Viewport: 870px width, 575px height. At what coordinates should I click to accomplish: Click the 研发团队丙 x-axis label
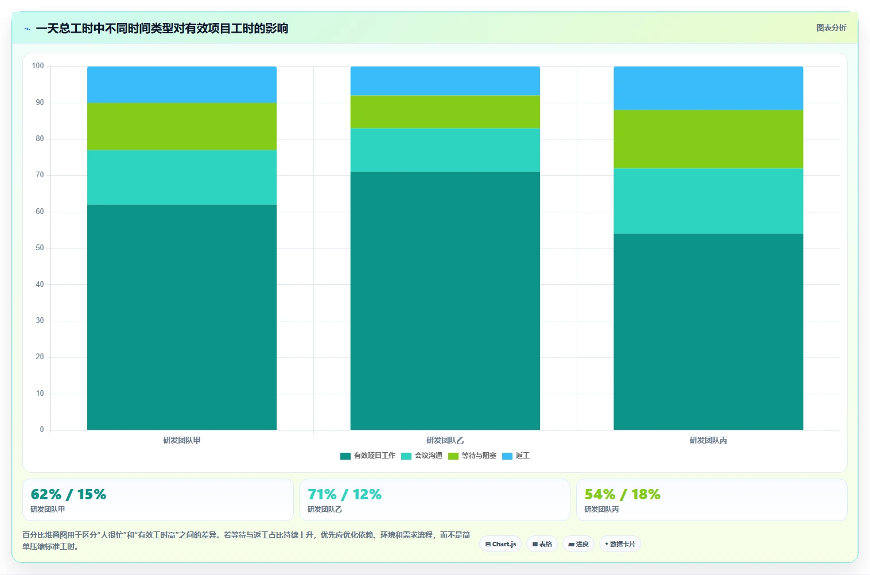click(708, 441)
